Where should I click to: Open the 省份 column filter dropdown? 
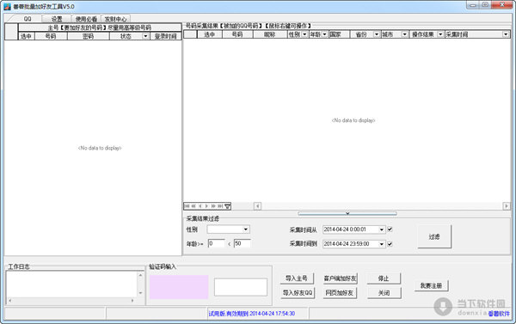click(x=377, y=34)
